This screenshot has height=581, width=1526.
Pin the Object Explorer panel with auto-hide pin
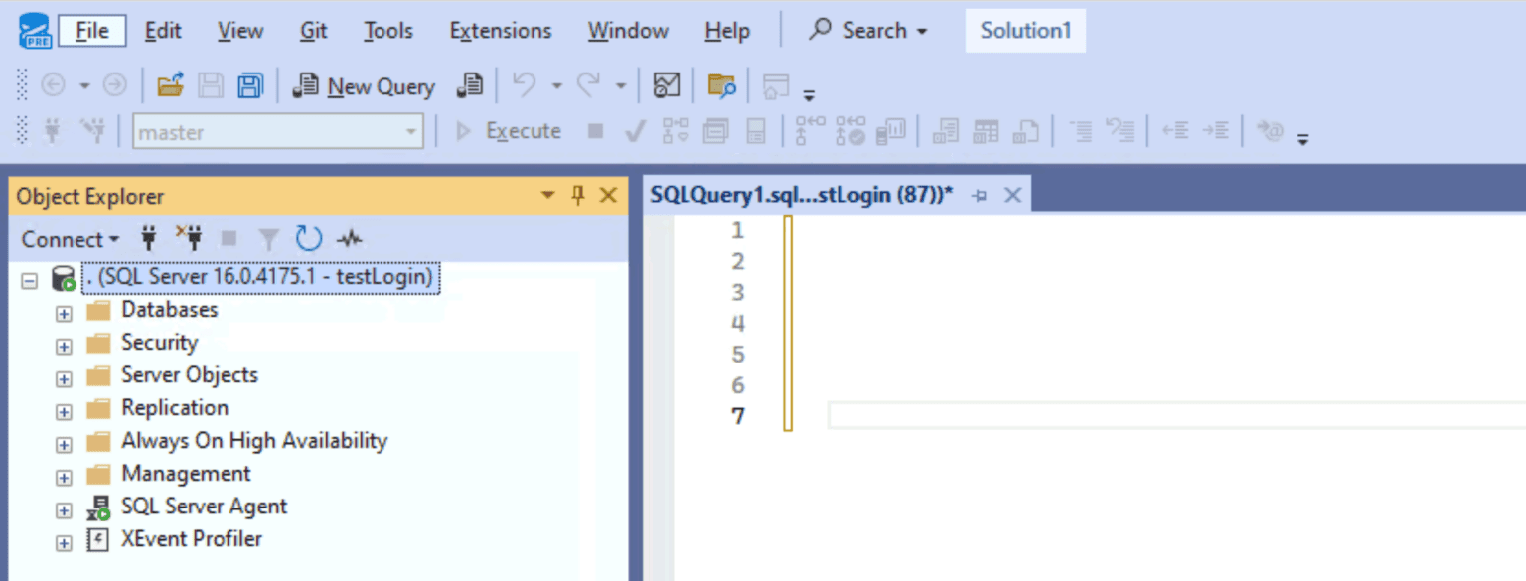(577, 196)
